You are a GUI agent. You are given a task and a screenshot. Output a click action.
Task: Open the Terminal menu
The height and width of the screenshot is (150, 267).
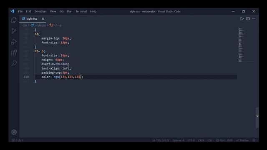click(81, 11)
